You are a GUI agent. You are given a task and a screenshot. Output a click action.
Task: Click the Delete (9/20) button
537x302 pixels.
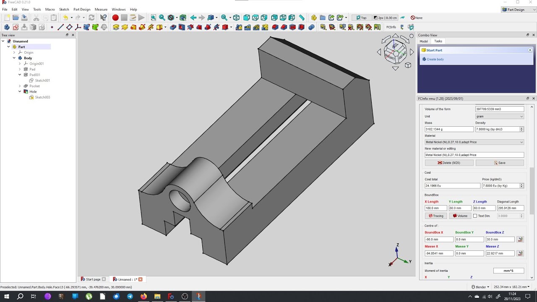coord(449,163)
